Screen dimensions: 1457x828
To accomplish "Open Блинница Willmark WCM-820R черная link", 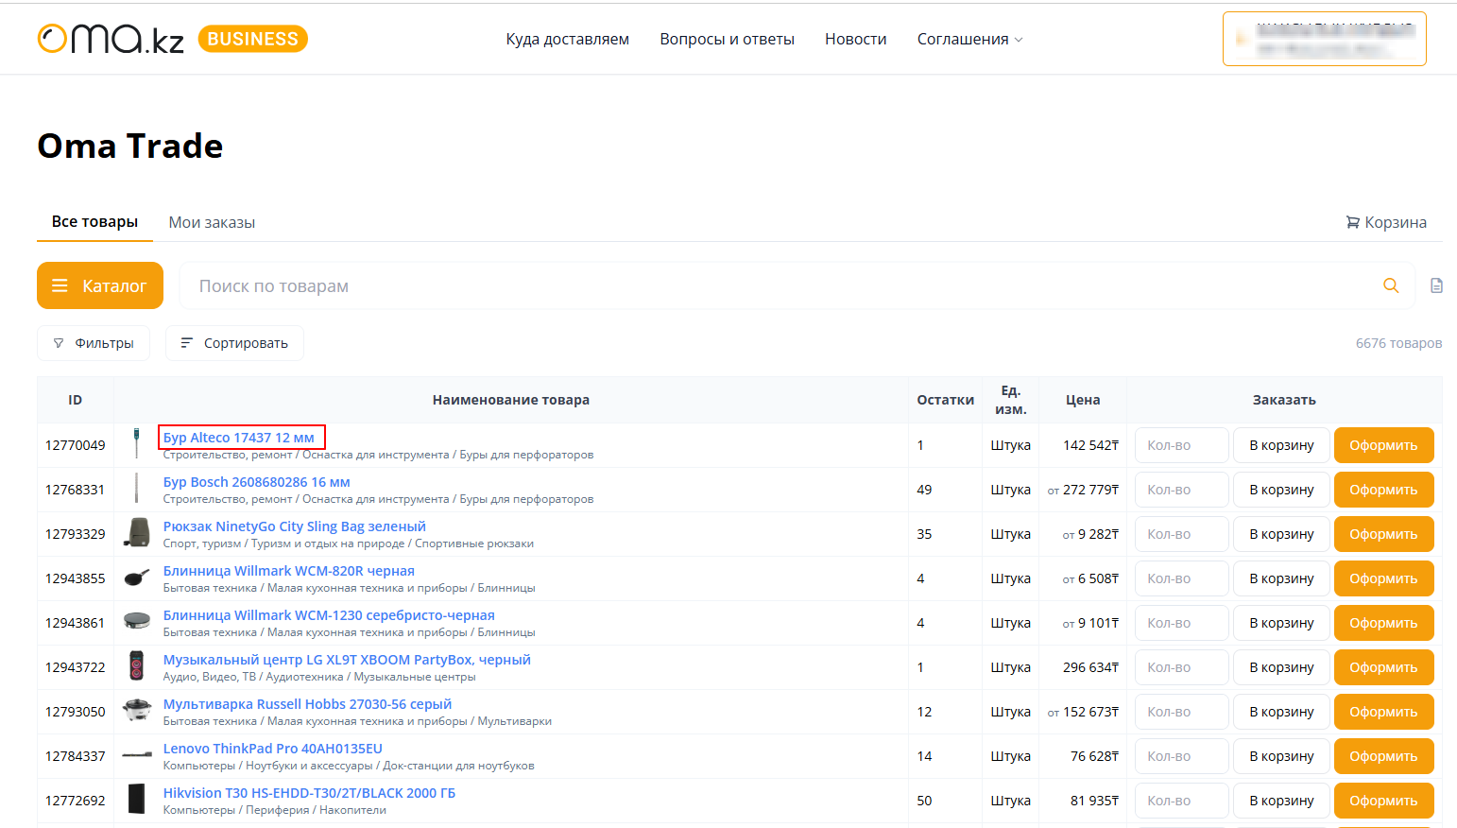I will [288, 571].
